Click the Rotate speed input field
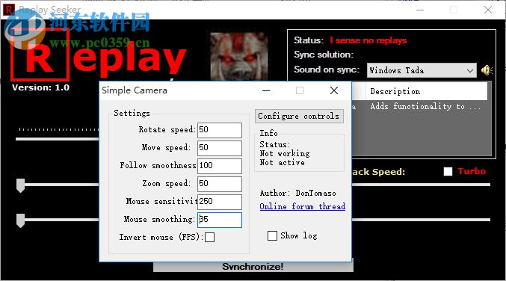 220,130
